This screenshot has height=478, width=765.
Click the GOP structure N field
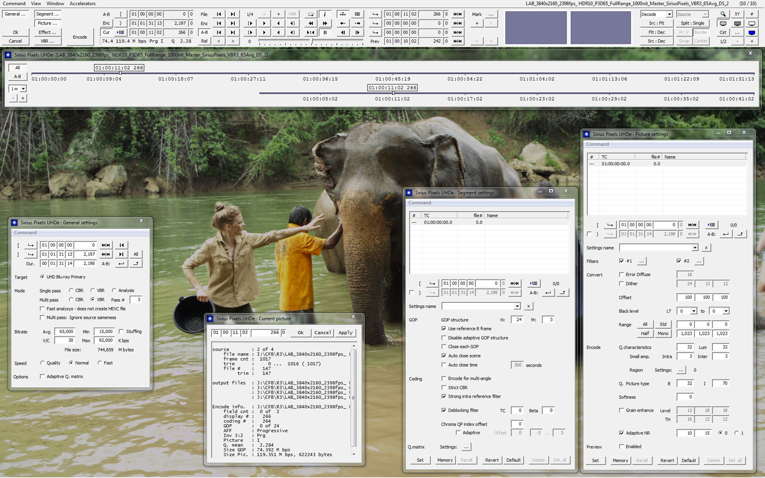coord(517,320)
